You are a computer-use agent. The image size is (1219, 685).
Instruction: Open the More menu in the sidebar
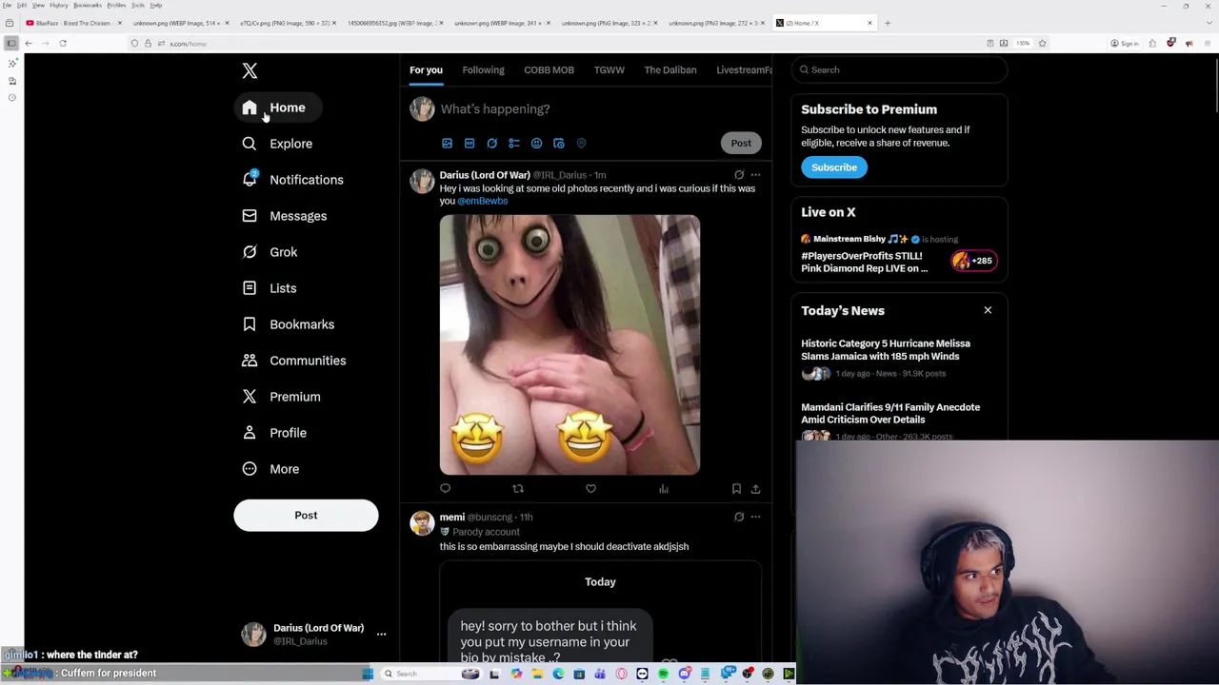(x=270, y=469)
